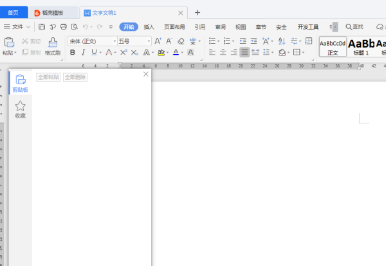
Task: Apply paragraph shading fill color
Action: pyautogui.click(x=282, y=52)
